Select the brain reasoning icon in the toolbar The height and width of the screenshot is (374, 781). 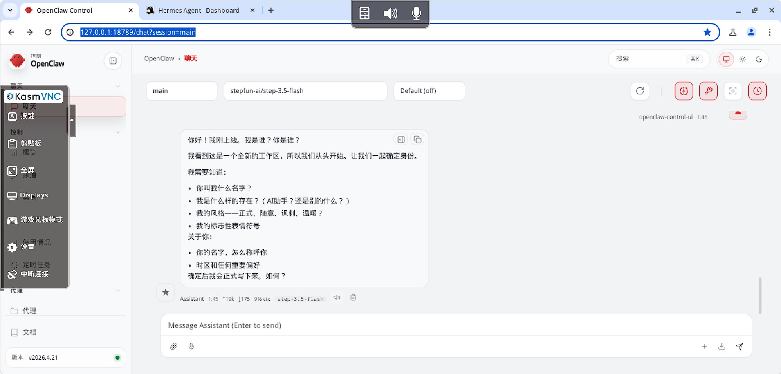[684, 91]
